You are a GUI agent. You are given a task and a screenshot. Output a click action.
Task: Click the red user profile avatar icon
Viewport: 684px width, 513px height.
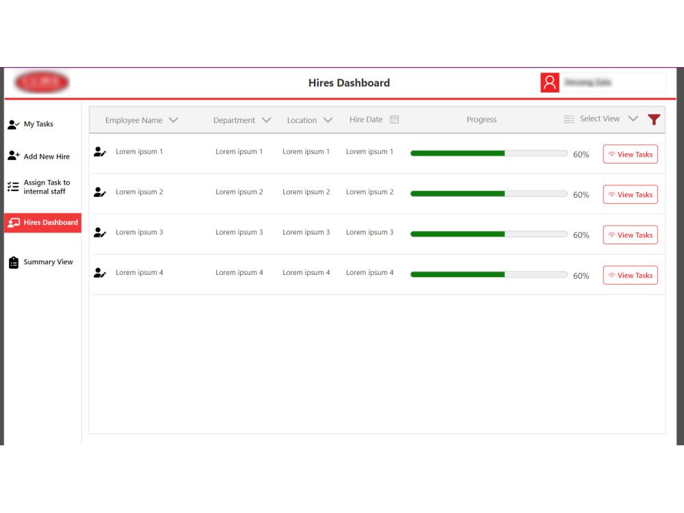click(550, 83)
